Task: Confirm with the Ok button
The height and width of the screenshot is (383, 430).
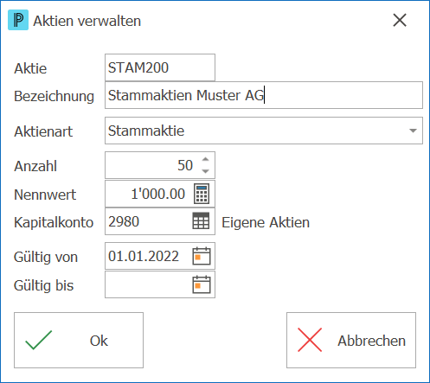Action: tap(79, 340)
